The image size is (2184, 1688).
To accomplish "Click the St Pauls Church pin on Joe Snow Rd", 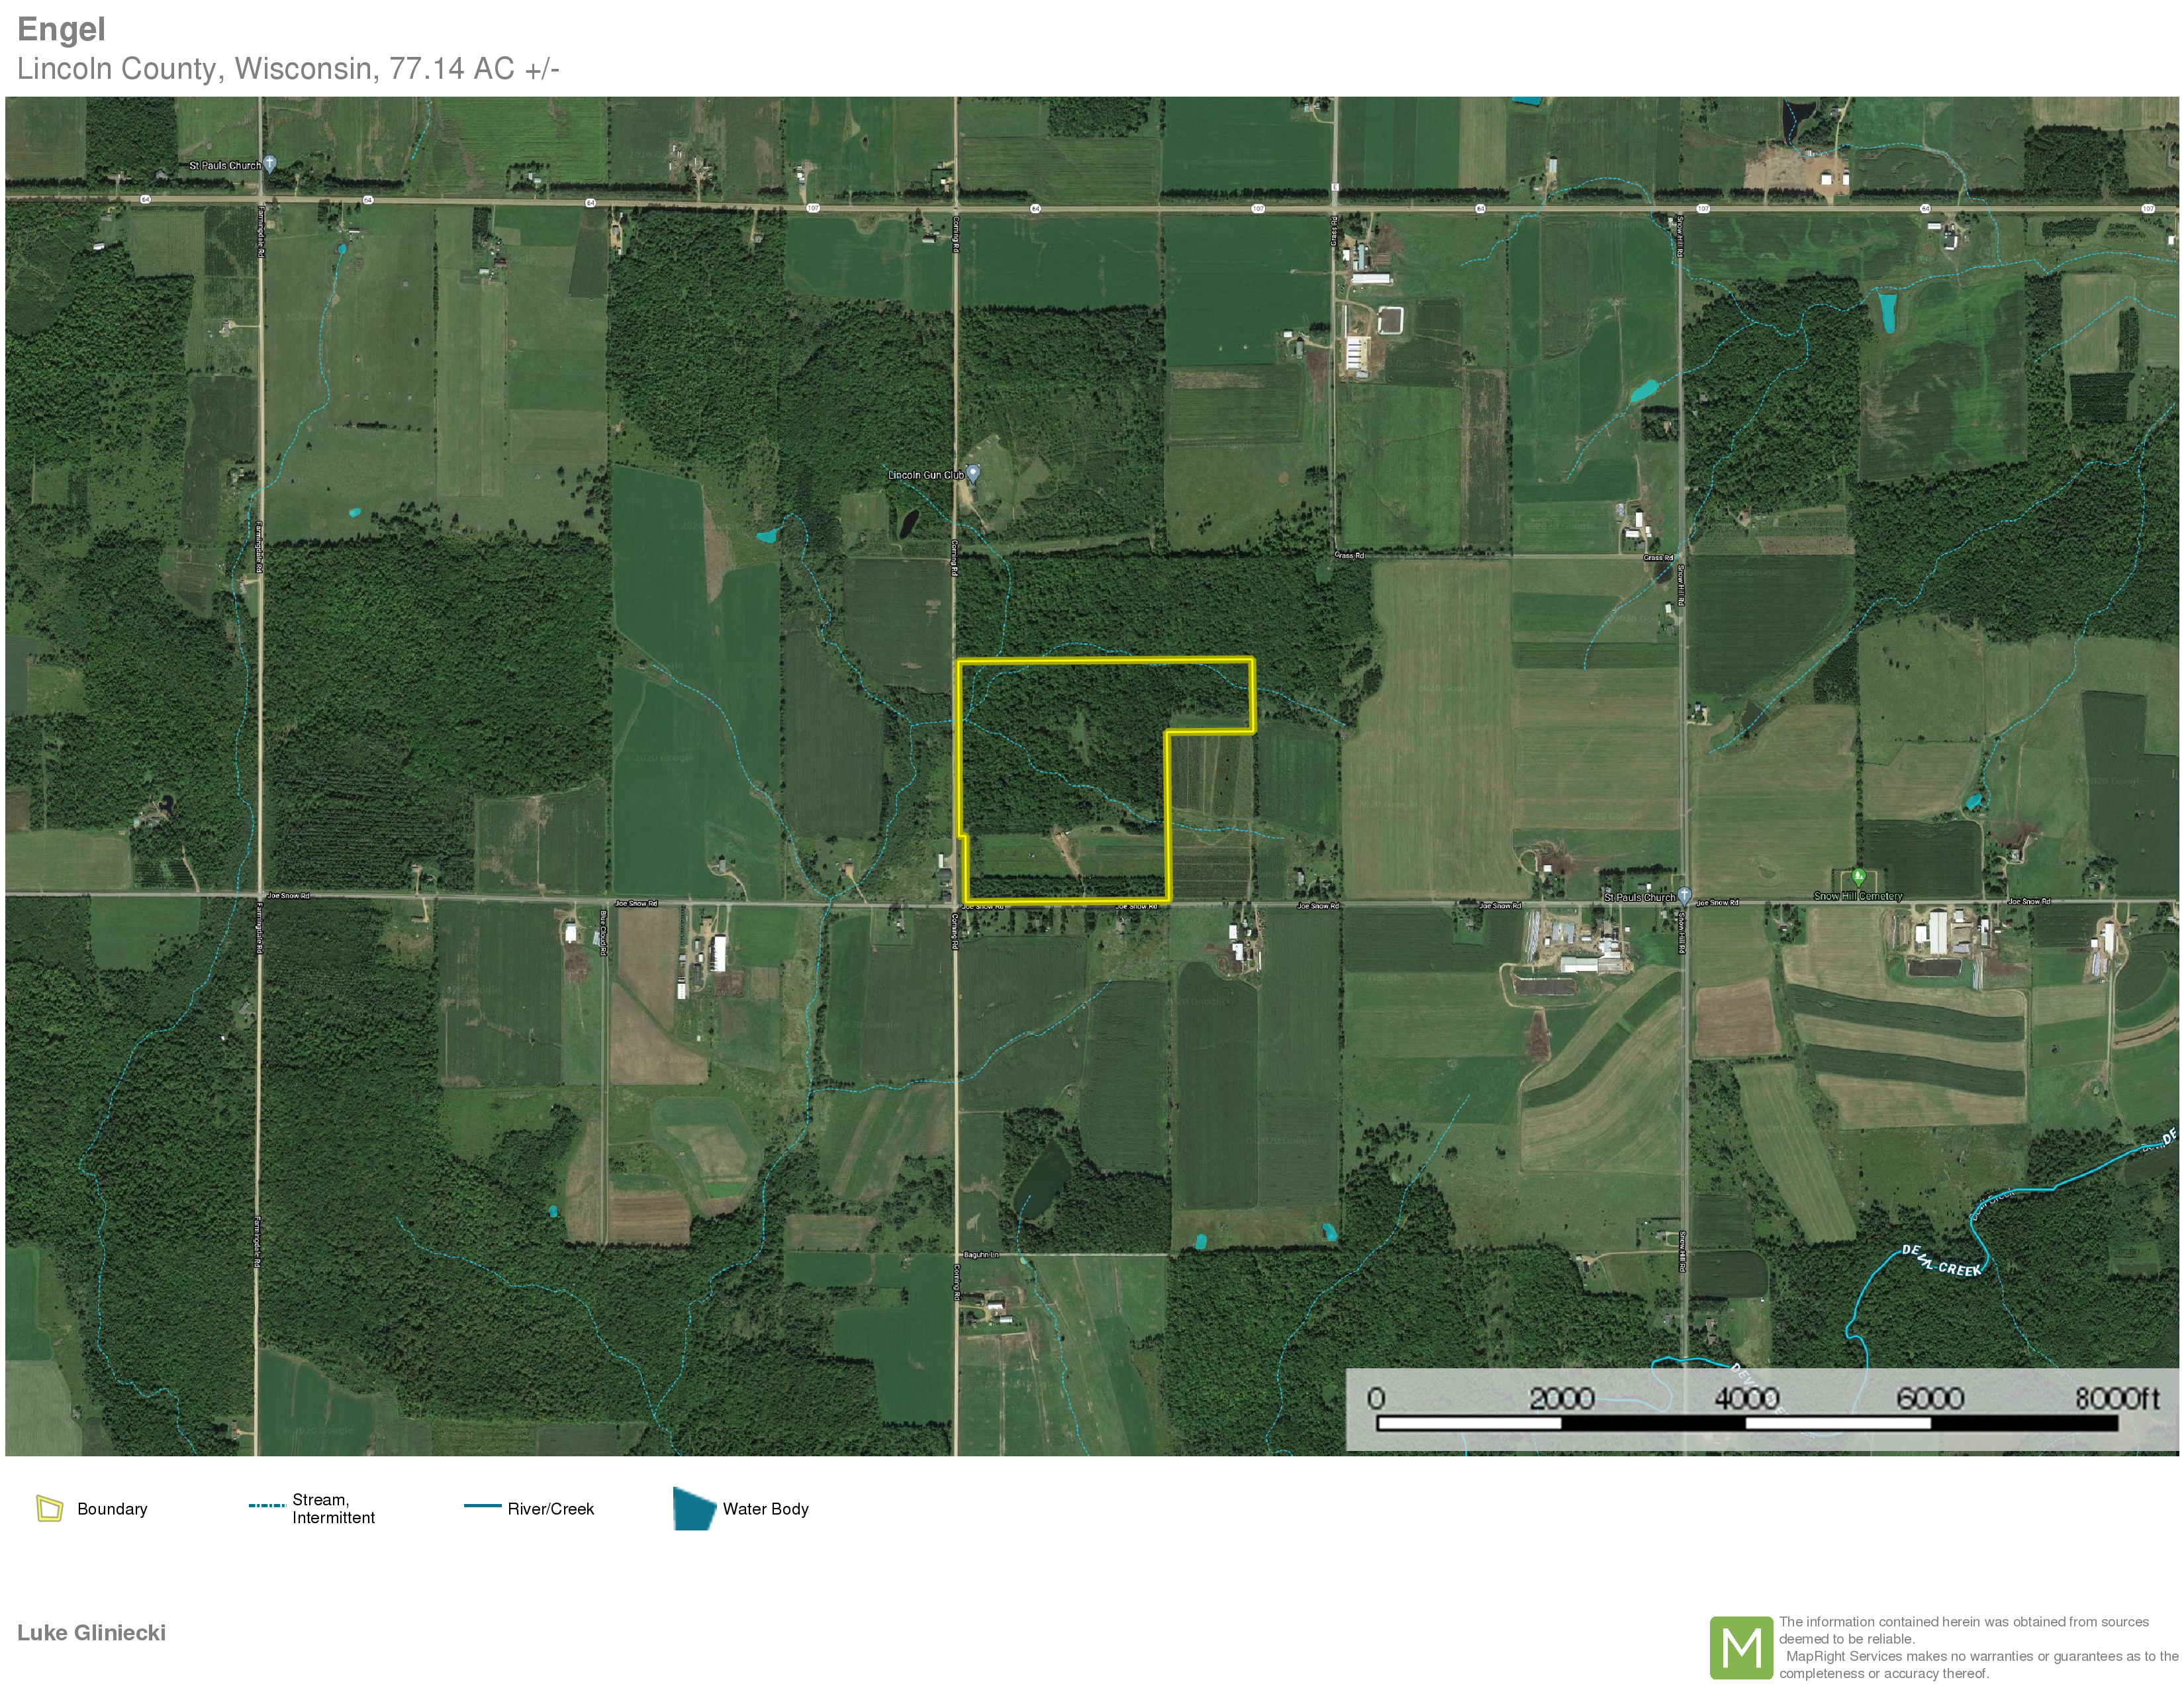I will [1685, 895].
